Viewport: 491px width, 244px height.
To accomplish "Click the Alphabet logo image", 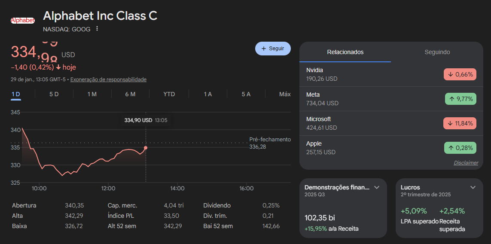I will click(x=22, y=20).
